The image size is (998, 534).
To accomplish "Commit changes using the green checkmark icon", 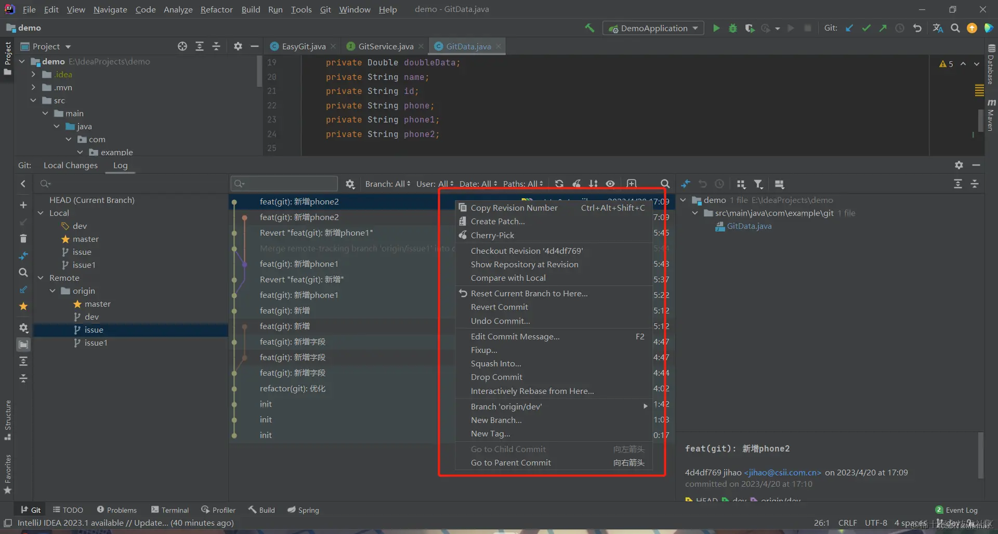I will pos(866,28).
